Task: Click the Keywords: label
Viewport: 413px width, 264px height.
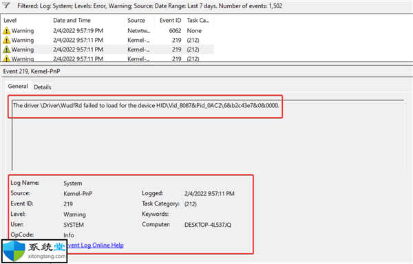Action: tap(155, 214)
